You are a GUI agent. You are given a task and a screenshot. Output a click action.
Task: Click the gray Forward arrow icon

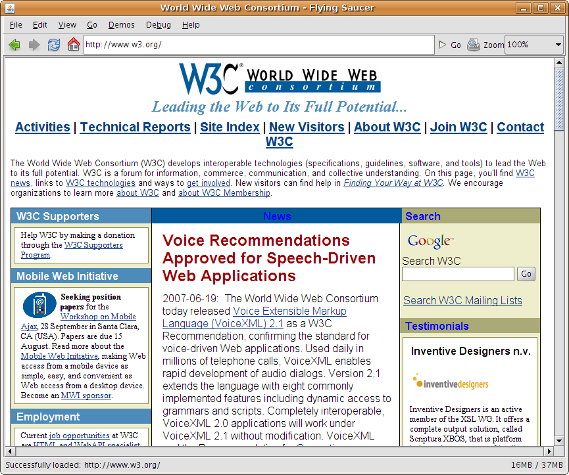point(34,45)
